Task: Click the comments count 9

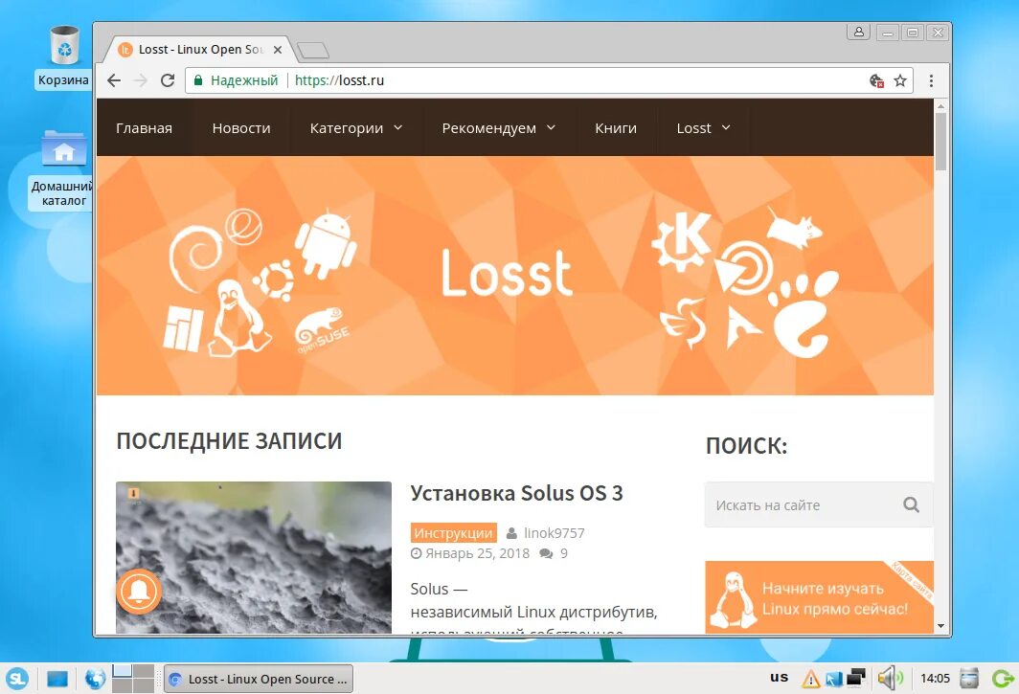Action: [x=564, y=553]
